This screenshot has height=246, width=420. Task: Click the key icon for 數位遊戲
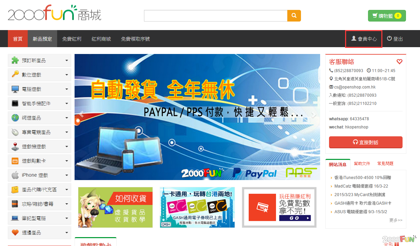(15, 75)
